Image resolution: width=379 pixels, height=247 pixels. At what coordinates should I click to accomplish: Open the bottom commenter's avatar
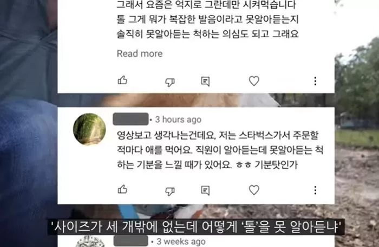coord(89,242)
